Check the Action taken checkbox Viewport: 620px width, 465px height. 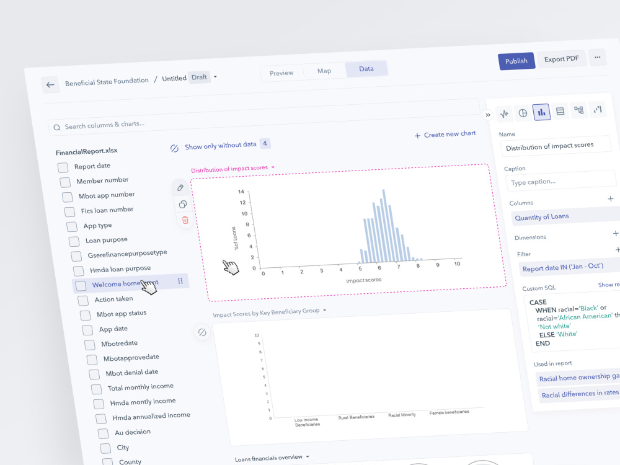click(x=83, y=301)
